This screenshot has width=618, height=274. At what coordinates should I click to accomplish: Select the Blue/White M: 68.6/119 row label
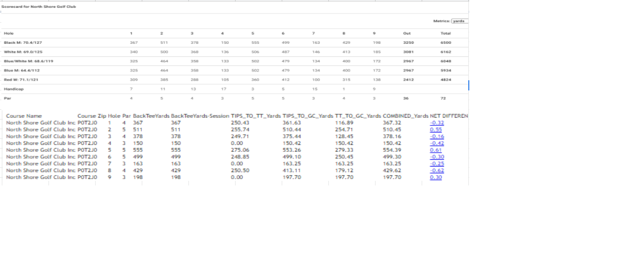pos(28,61)
